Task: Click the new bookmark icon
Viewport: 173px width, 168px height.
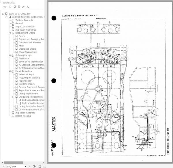Action: point(15,7)
